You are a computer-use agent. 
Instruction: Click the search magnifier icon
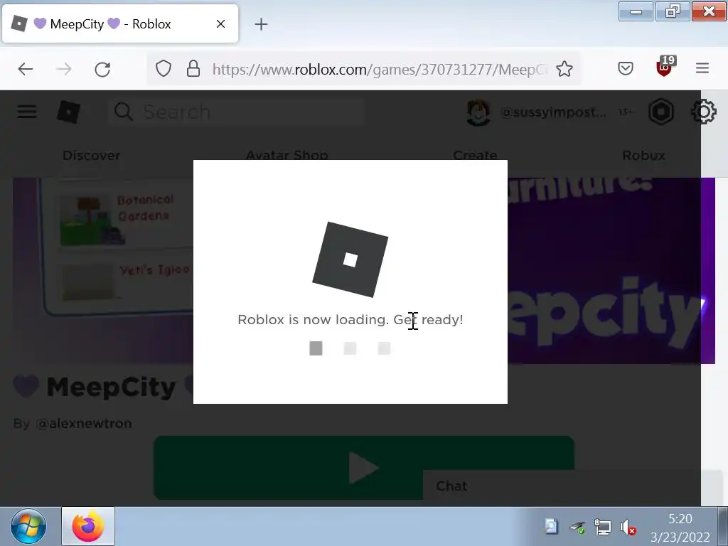click(x=124, y=112)
